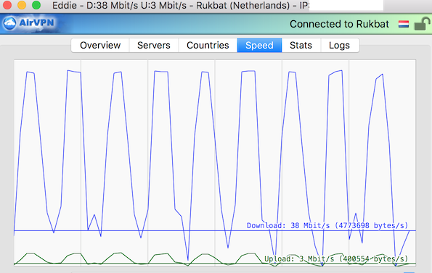Click the Upload speed label on graph

336,259
